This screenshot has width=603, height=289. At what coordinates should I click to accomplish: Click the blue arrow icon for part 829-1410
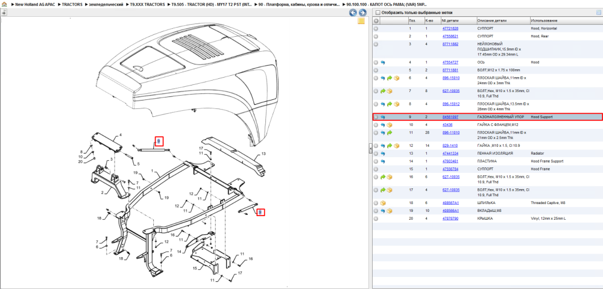click(383, 146)
